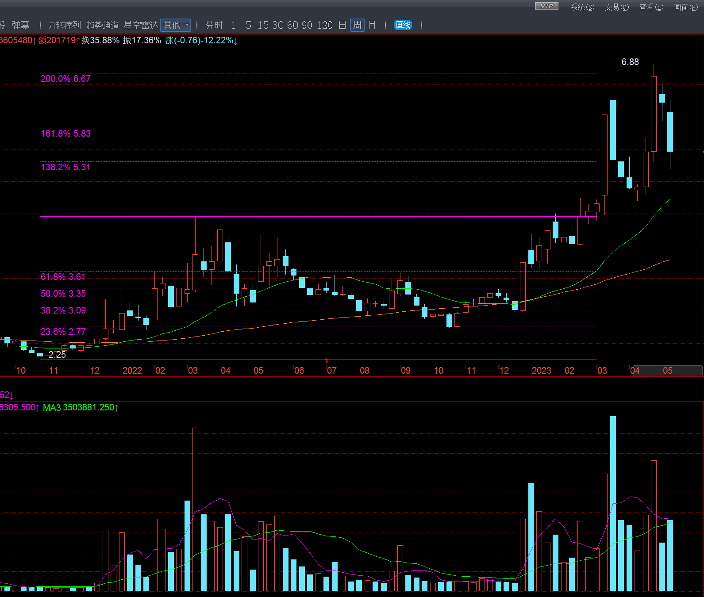The height and width of the screenshot is (597, 704).
Task: Open the 系统(S) menu
Action: pos(582,7)
